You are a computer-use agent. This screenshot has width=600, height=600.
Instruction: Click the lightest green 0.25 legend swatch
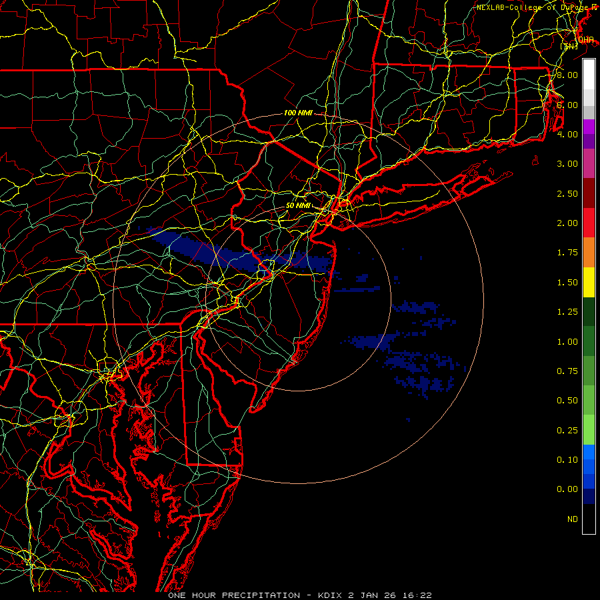[x=589, y=430]
